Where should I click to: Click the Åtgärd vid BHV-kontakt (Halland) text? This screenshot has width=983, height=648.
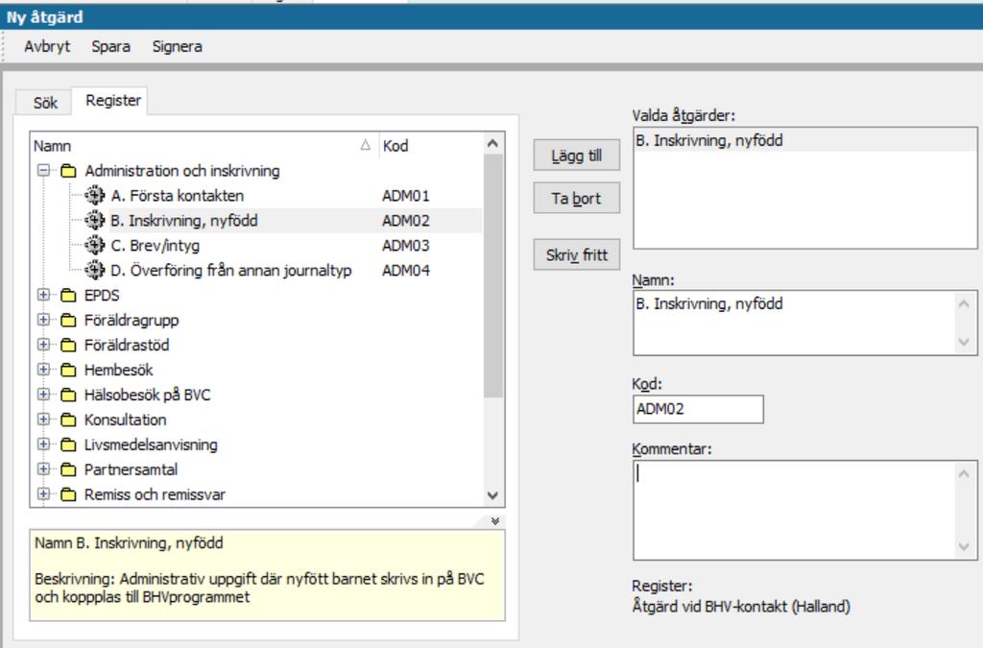coord(741,606)
